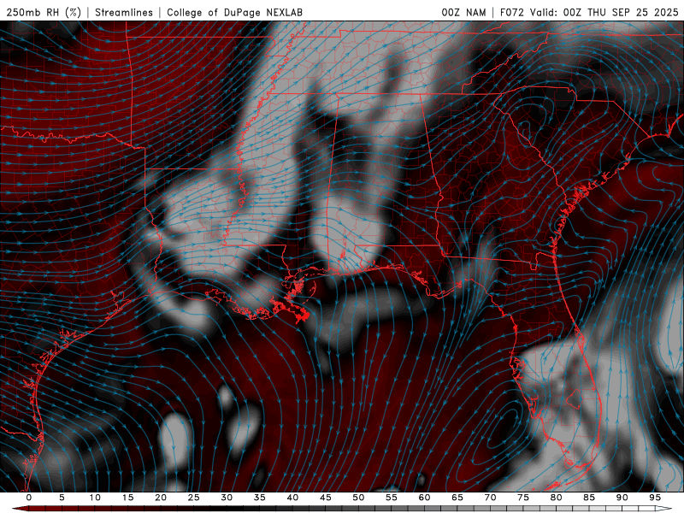Click the "20" tick label on the color scale
684x513 pixels.
click(x=161, y=498)
